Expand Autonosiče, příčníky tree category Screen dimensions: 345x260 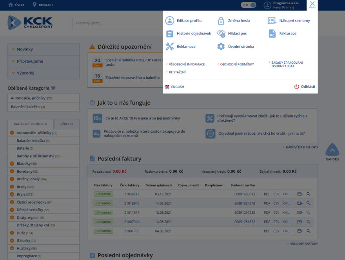(x=12, y=133)
